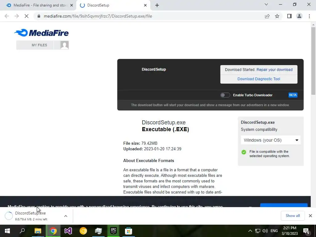Click the green compatibility checkmark
Screen dimensions: 316x237
tap(244, 152)
